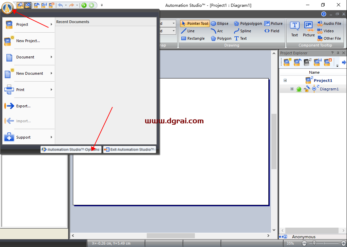Select the Rectangle drawing tool

193,38
